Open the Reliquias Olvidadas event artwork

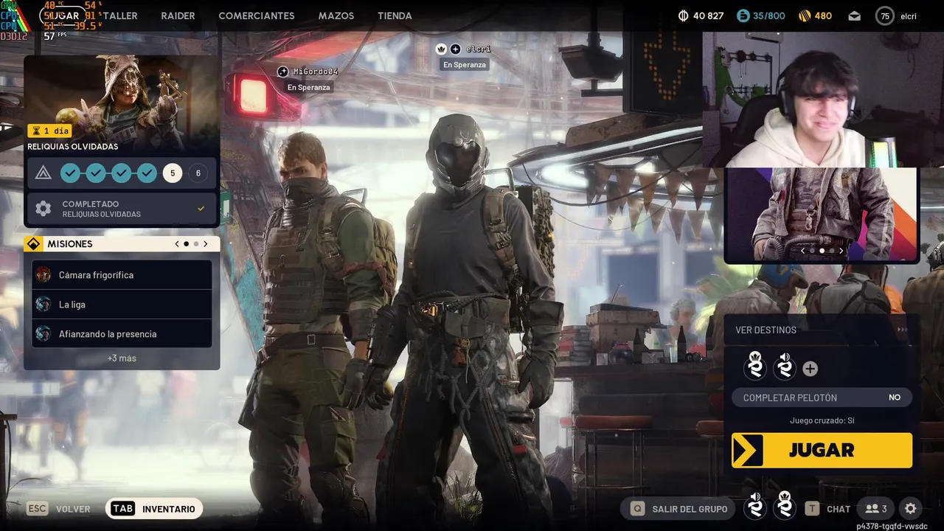point(122,104)
